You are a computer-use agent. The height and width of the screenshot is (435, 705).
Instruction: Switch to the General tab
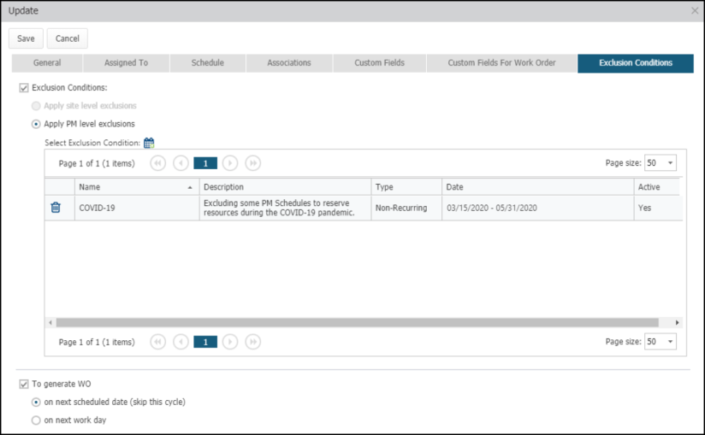pyautogui.click(x=47, y=63)
